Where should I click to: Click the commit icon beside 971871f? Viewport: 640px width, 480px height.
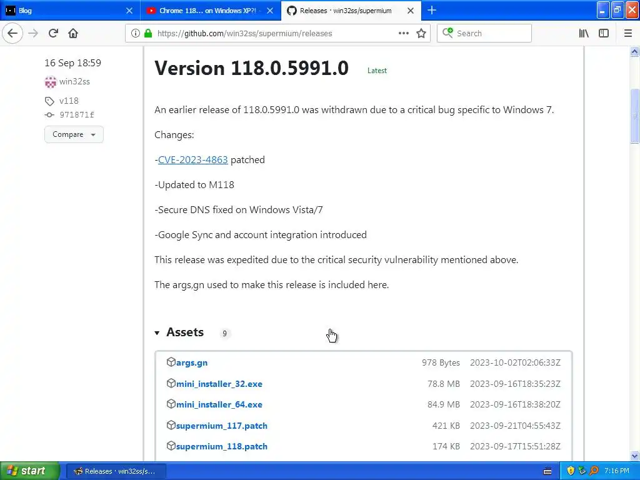[49, 115]
